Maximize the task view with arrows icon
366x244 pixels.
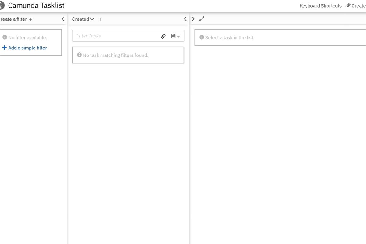point(202,19)
